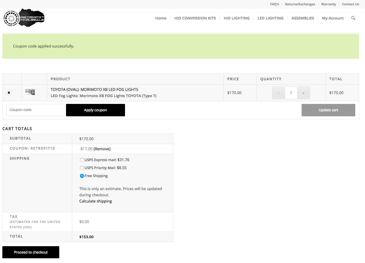Click the $0.00 tax value

point(84,222)
